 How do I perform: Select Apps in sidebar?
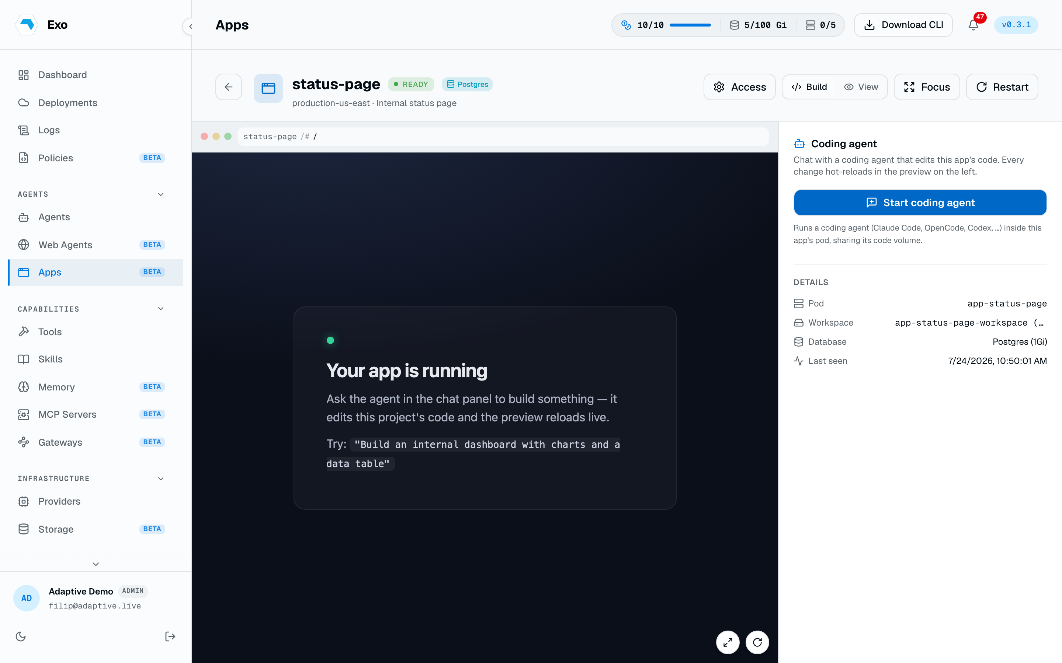pos(96,272)
